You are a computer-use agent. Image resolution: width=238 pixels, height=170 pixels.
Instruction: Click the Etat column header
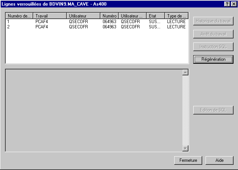pyautogui.click(x=156, y=16)
